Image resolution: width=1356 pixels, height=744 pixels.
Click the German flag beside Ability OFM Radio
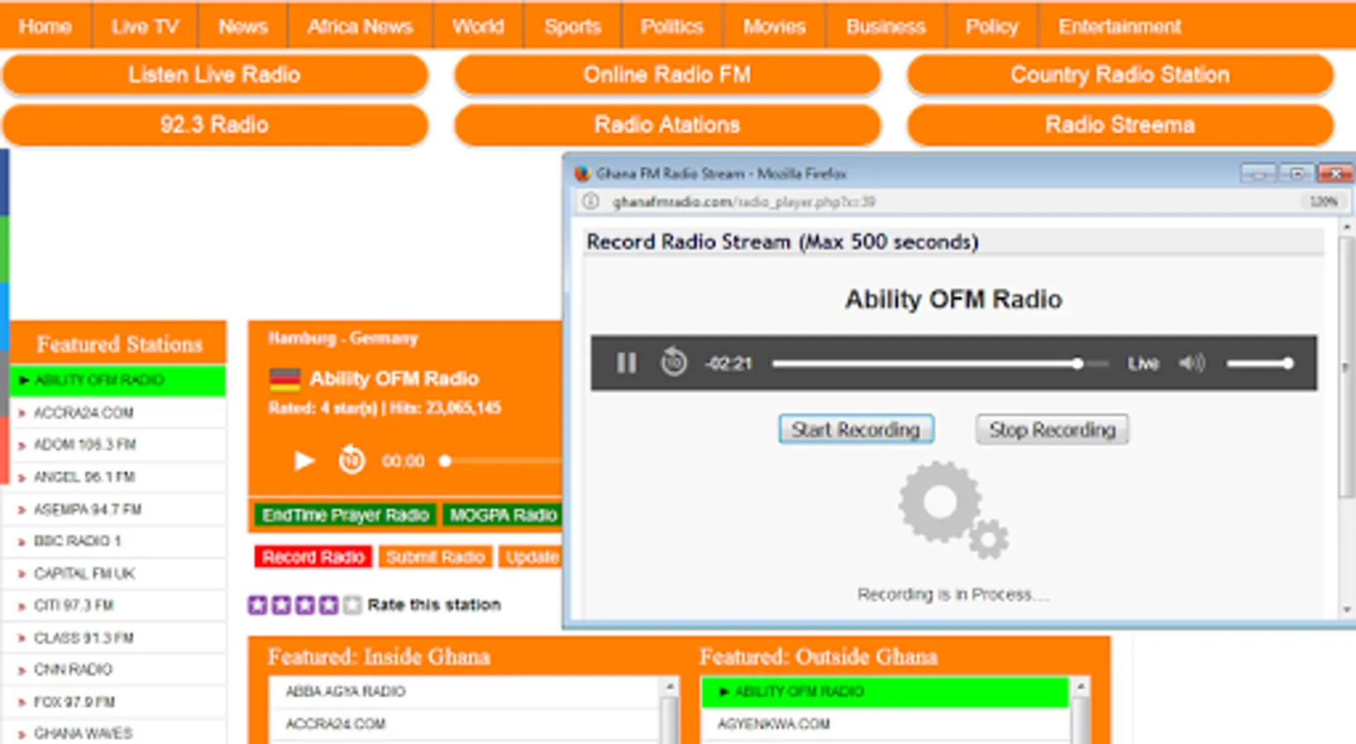click(284, 379)
